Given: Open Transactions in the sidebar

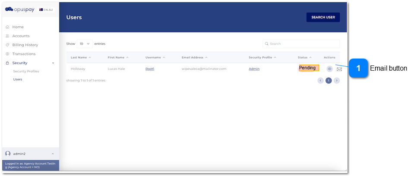Looking at the screenshot, I should [x=24, y=54].
